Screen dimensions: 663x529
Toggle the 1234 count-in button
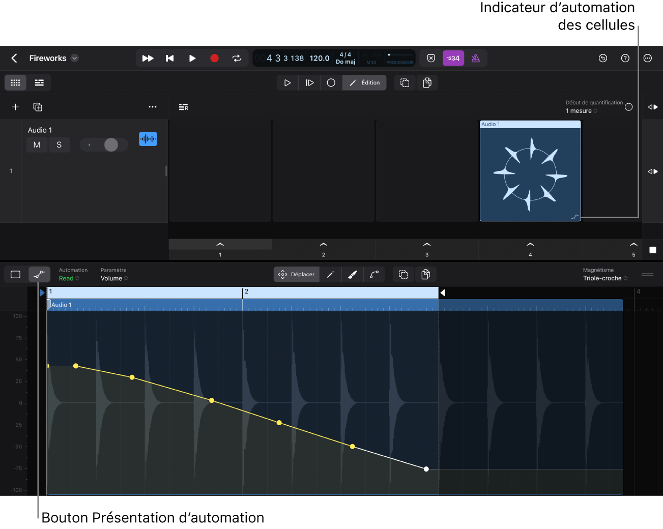pos(453,58)
